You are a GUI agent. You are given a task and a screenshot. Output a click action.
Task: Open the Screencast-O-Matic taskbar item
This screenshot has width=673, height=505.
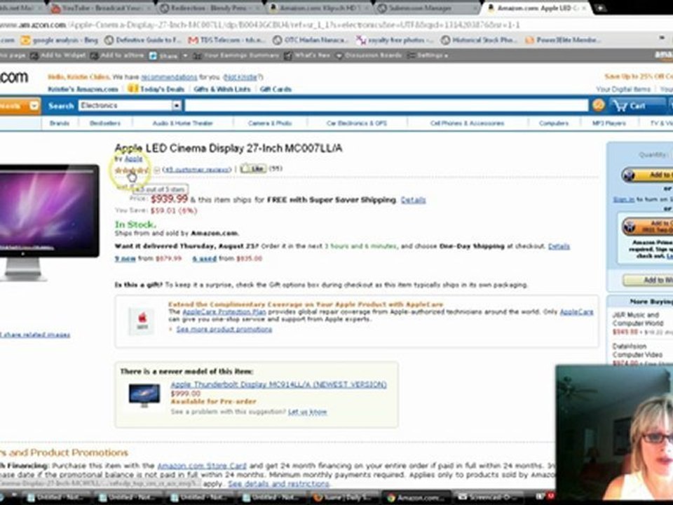point(489,497)
